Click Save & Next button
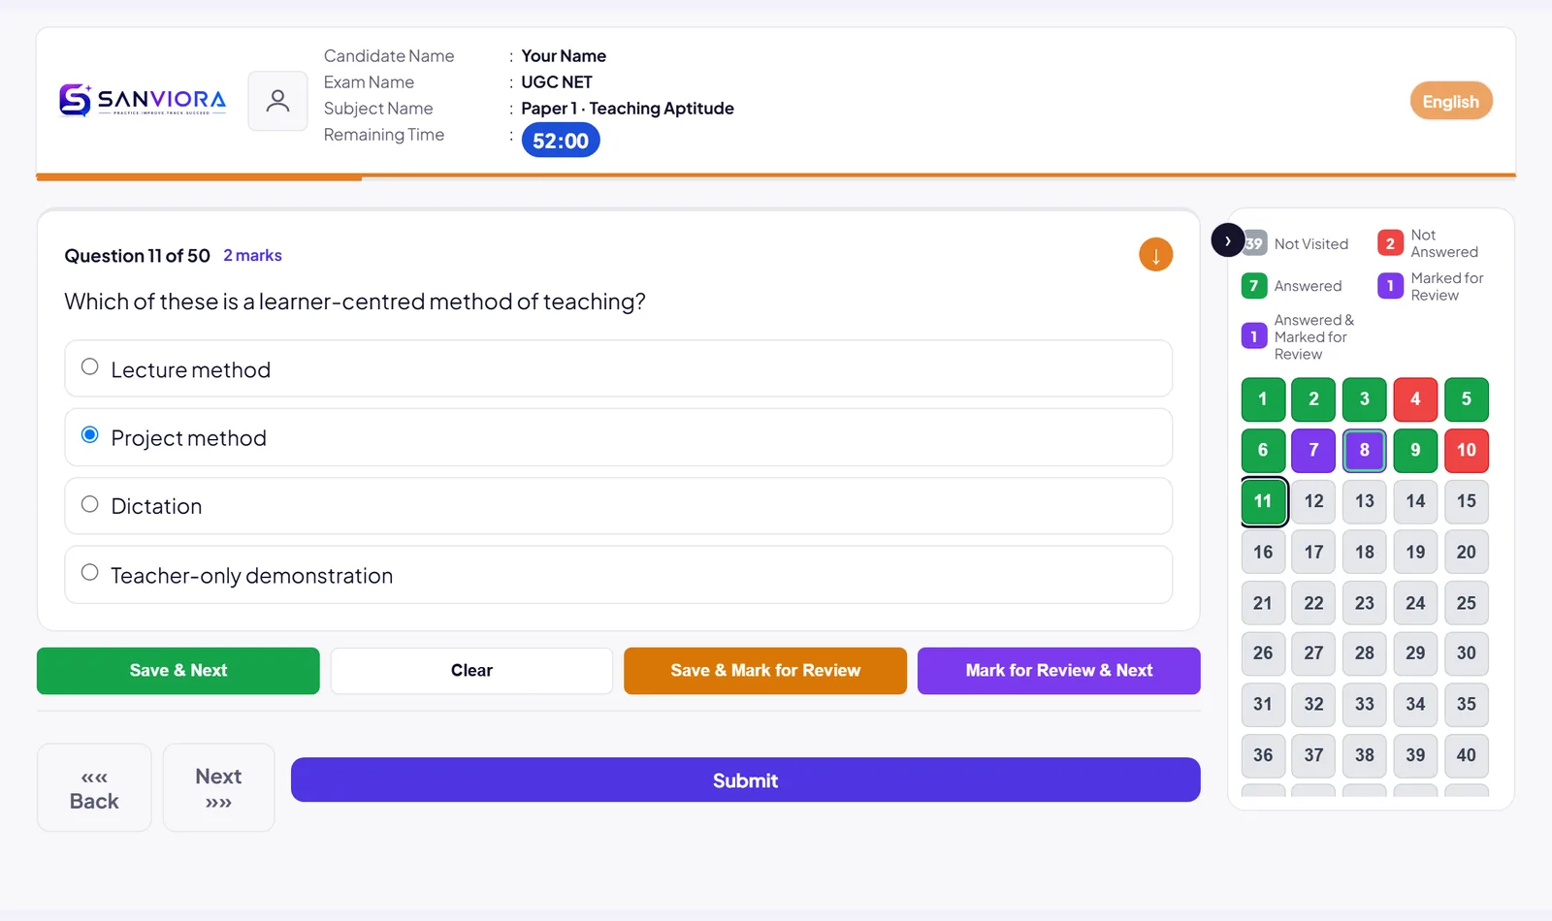This screenshot has height=921, width=1552. pyautogui.click(x=178, y=671)
